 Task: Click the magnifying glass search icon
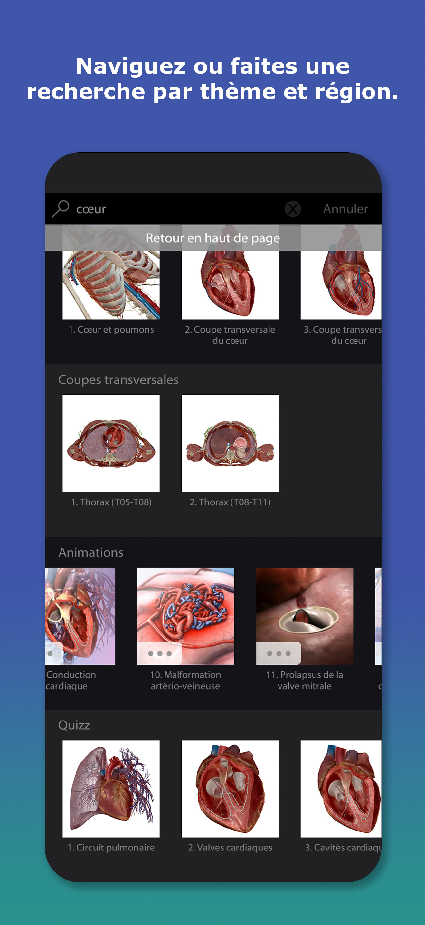(x=60, y=209)
